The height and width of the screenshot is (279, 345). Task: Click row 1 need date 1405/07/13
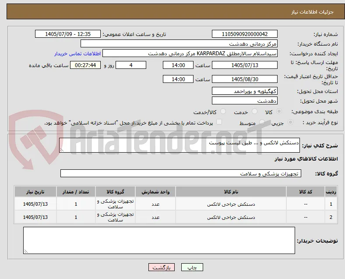pos(35,204)
